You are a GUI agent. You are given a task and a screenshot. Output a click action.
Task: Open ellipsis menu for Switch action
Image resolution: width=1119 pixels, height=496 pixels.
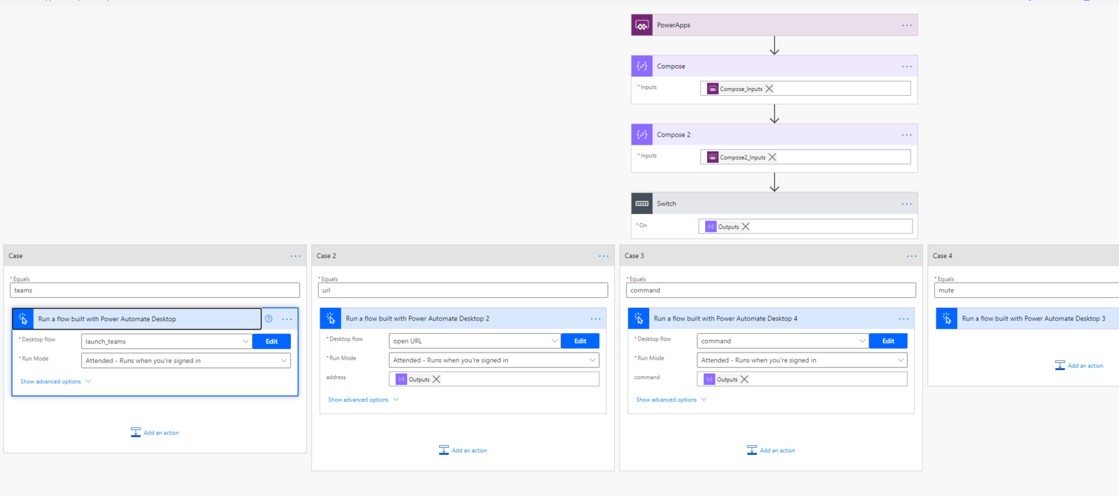coord(906,204)
